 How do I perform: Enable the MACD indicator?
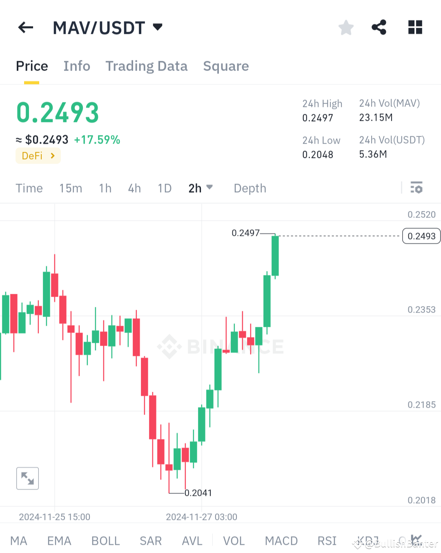coord(281,540)
